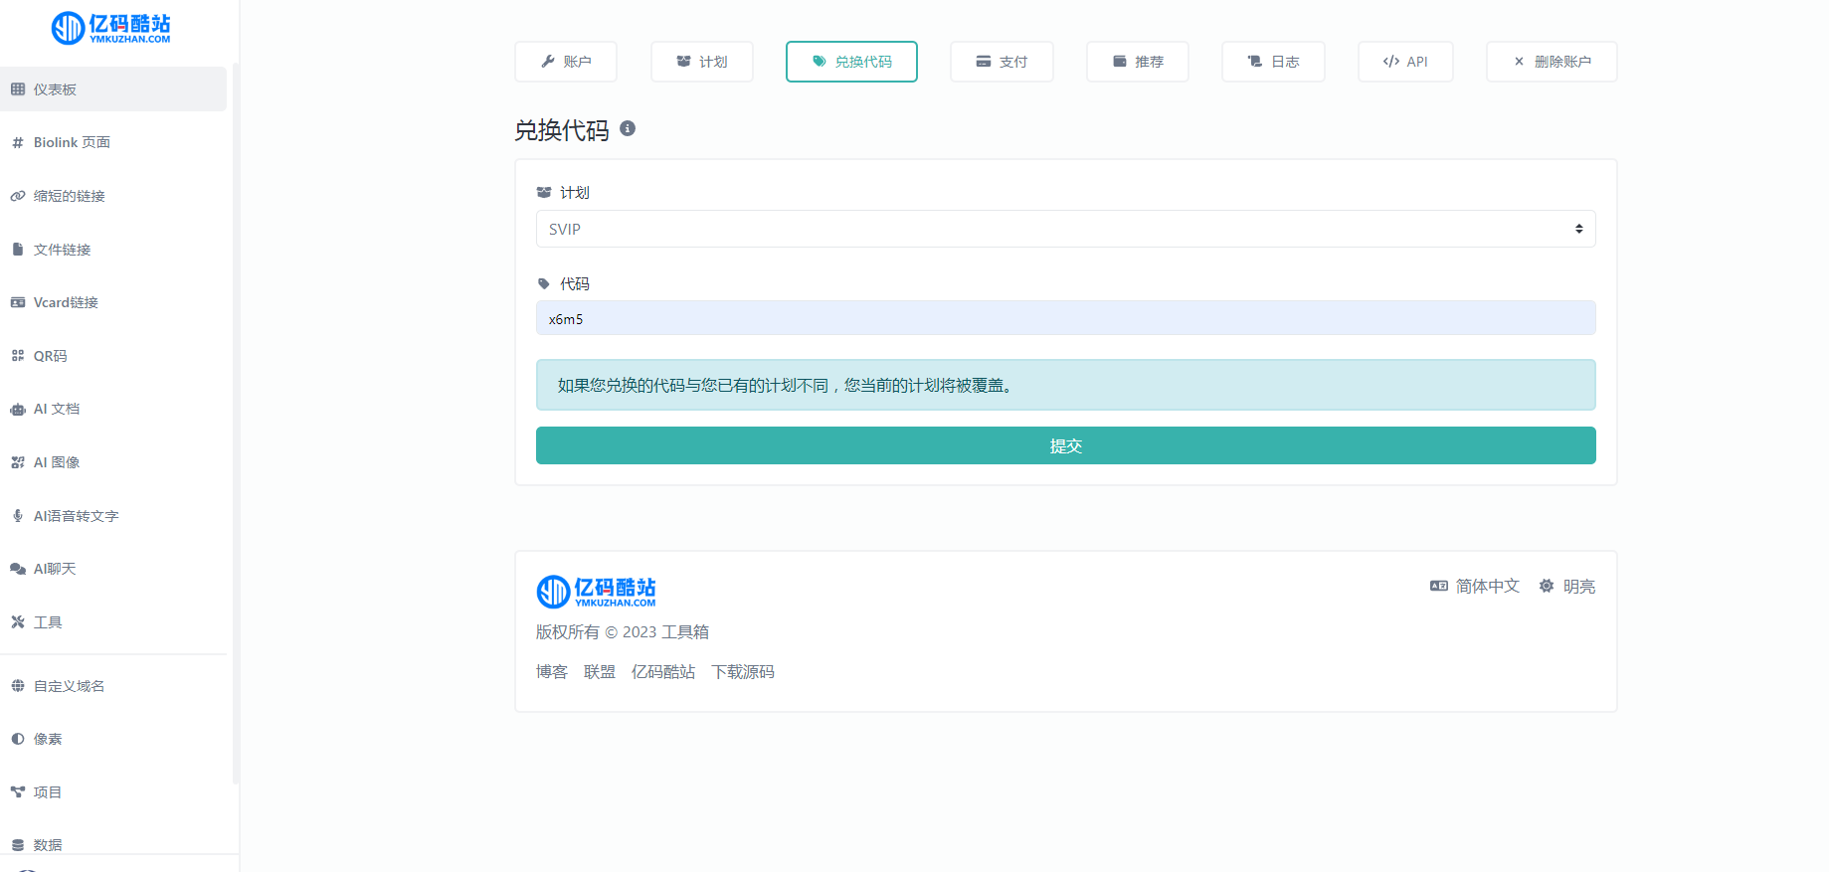Open AI聊天 from the sidebar

(x=54, y=569)
